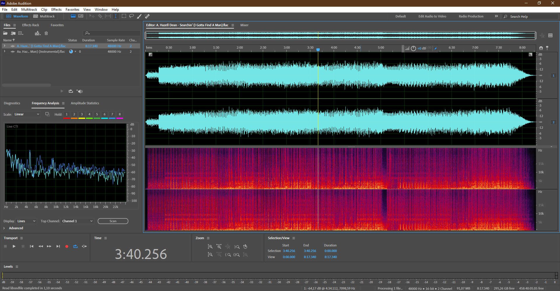
Task: Select the Paintbrush Selection tool
Action: click(x=139, y=16)
